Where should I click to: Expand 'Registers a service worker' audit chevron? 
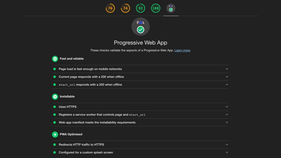click(x=227, y=115)
